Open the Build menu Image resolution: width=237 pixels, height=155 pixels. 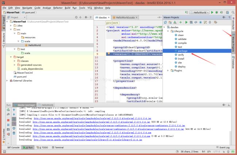(67, 8)
